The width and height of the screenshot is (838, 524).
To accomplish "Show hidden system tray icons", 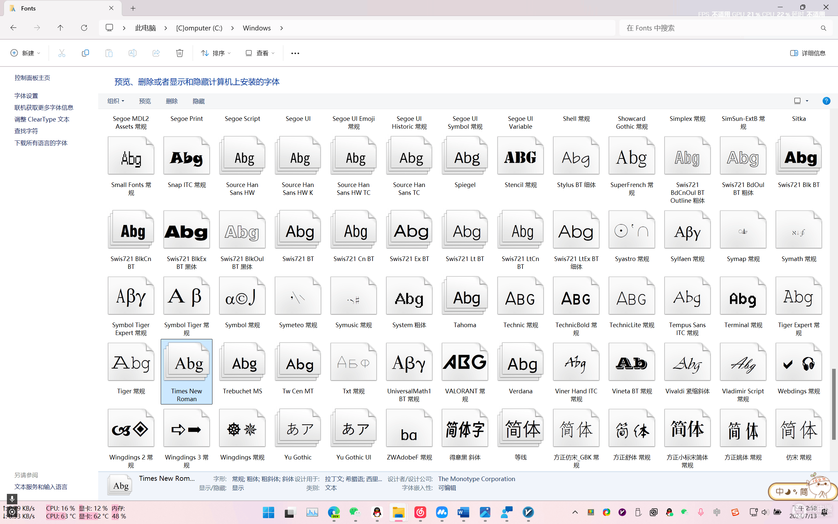I will pos(575,512).
